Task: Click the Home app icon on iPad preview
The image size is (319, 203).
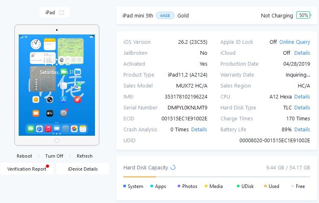Action: (36, 100)
